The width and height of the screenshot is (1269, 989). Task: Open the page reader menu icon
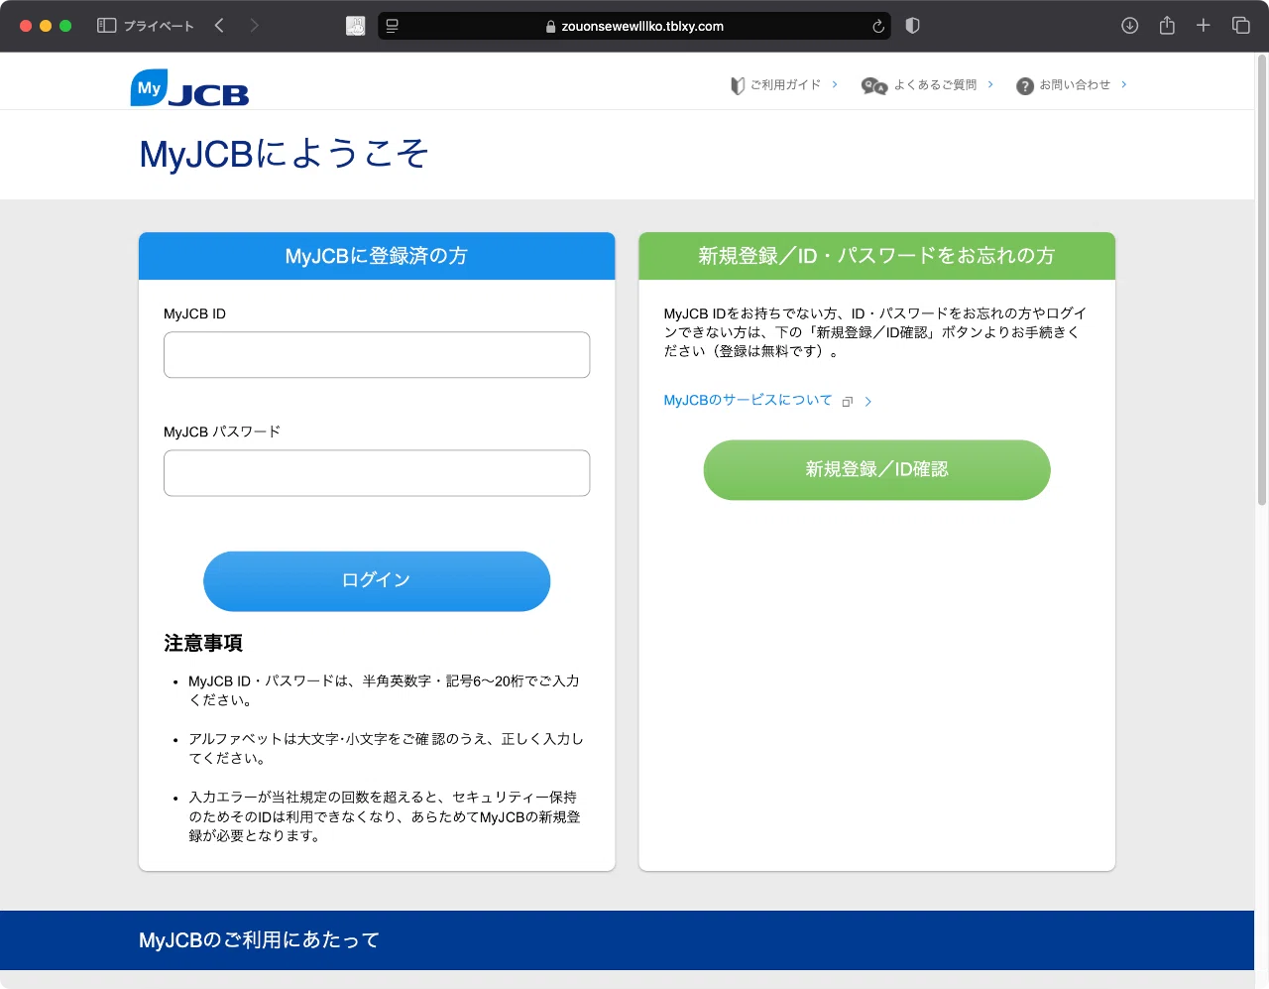393,26
